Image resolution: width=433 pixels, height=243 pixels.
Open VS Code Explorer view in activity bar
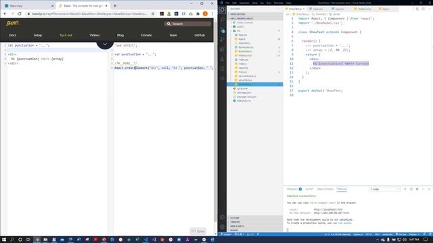click(223, 10)
